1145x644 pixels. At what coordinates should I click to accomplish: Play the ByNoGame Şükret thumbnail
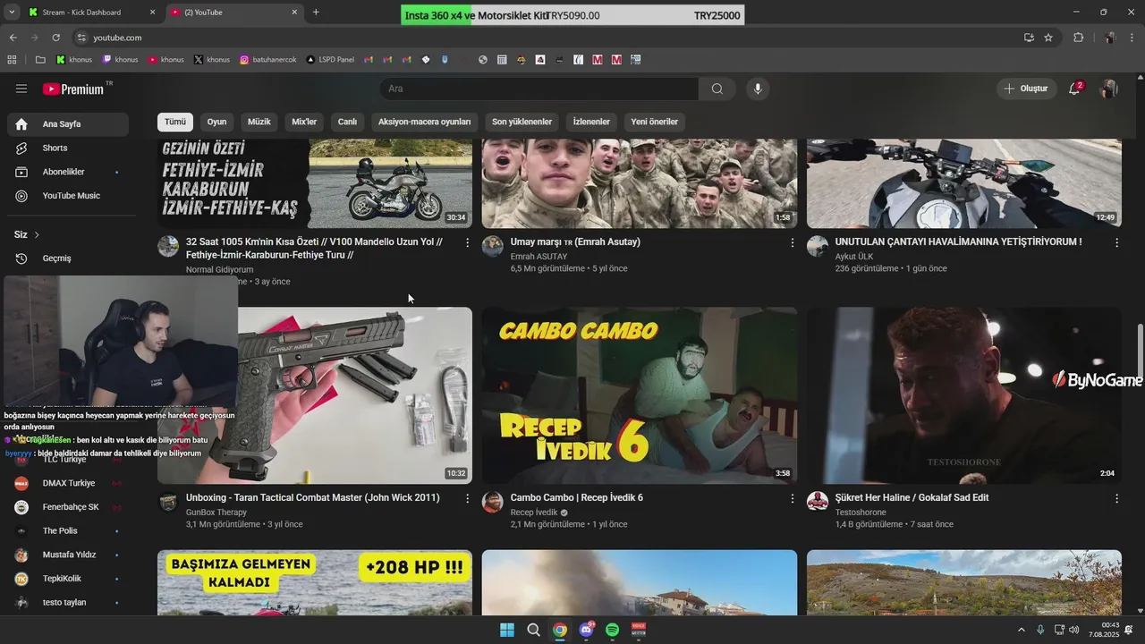(x=964, y=396)
